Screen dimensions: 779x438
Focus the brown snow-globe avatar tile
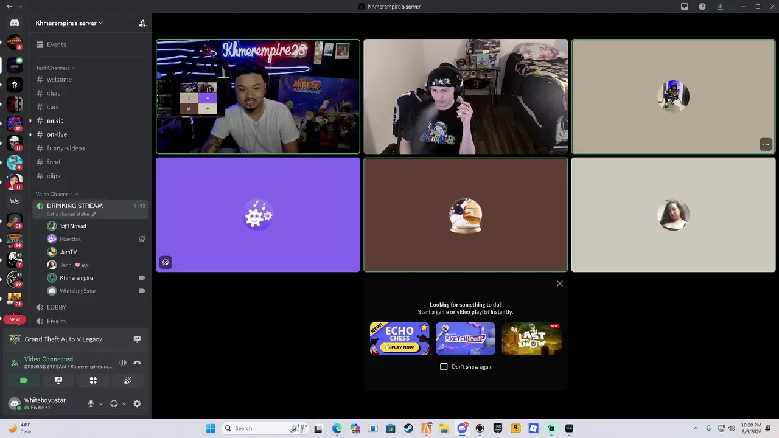466,215
